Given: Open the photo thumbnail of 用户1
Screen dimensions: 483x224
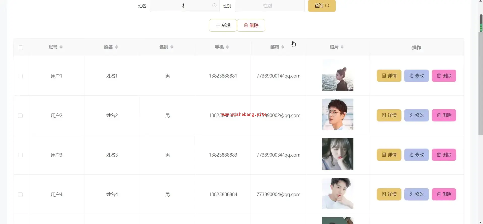Looking at the screenshot, I should (x=338, y=75).
